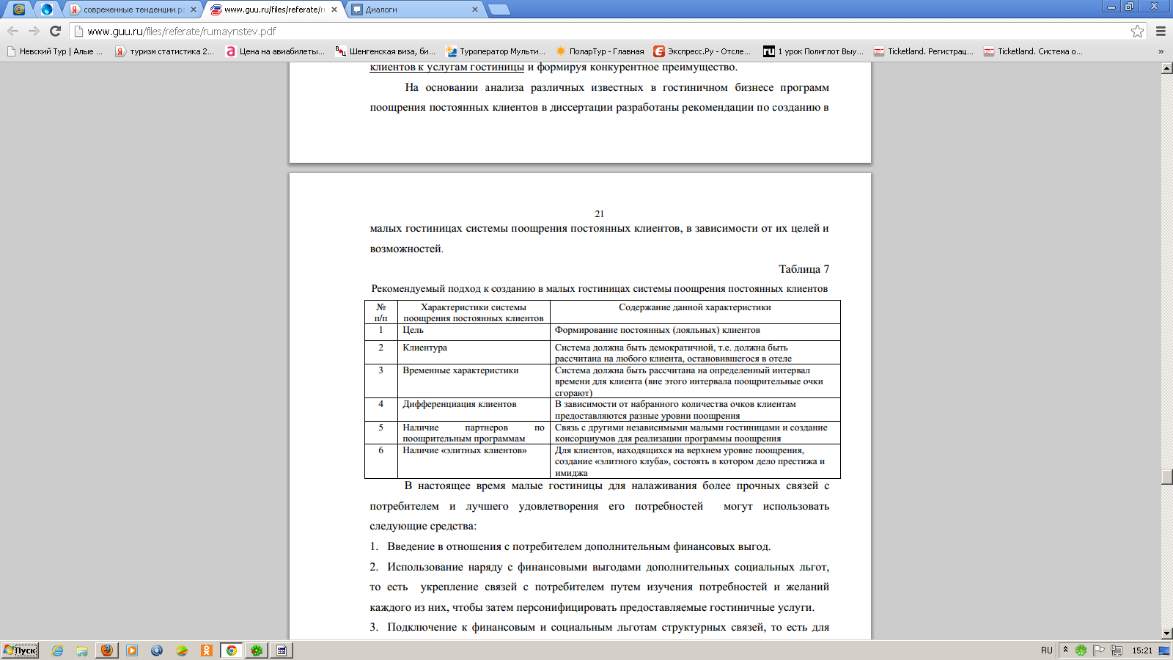Click network connection tray icon
This screenshot has height=660, width=1173.
1117,650
